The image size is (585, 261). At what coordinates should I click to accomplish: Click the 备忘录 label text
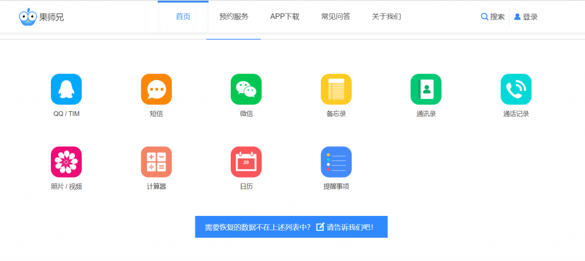(336, 114)
